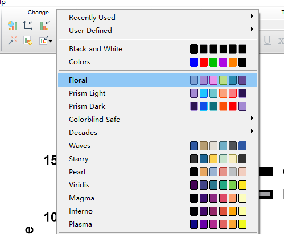Click the underline U icon
This screenshot has width=284, height=234.
(x=267, y=40)
